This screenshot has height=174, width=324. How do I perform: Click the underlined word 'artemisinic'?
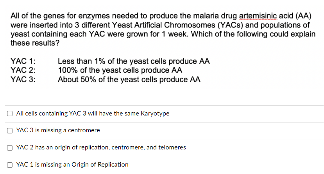coord(258,16)
